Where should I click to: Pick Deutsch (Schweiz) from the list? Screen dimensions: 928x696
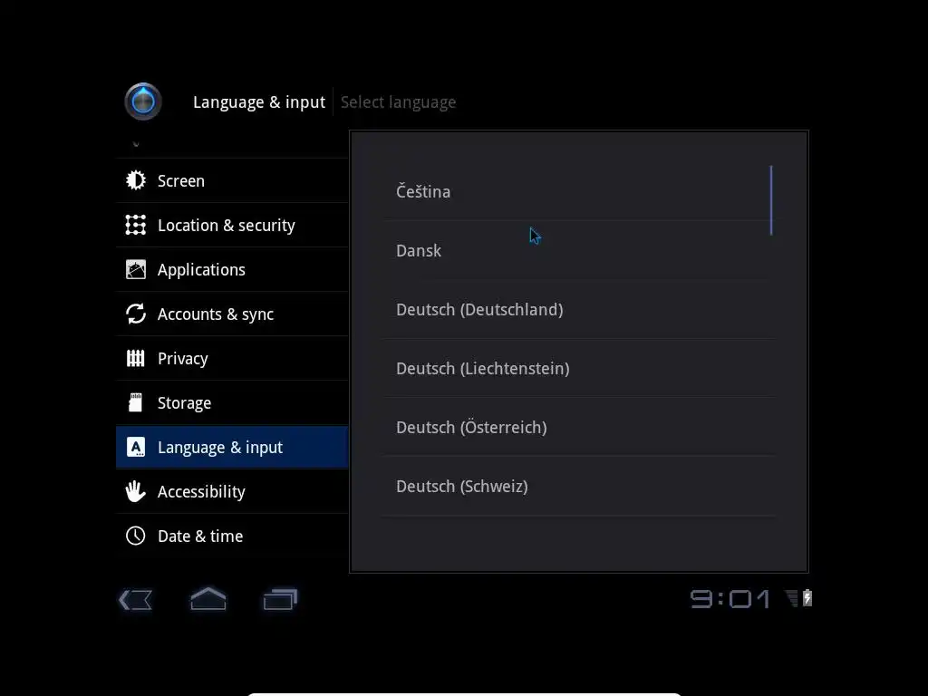coord(578,486)
